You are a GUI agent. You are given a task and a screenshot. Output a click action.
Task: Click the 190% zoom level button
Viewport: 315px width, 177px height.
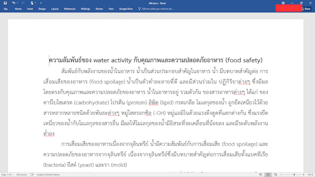click(310, 175)
